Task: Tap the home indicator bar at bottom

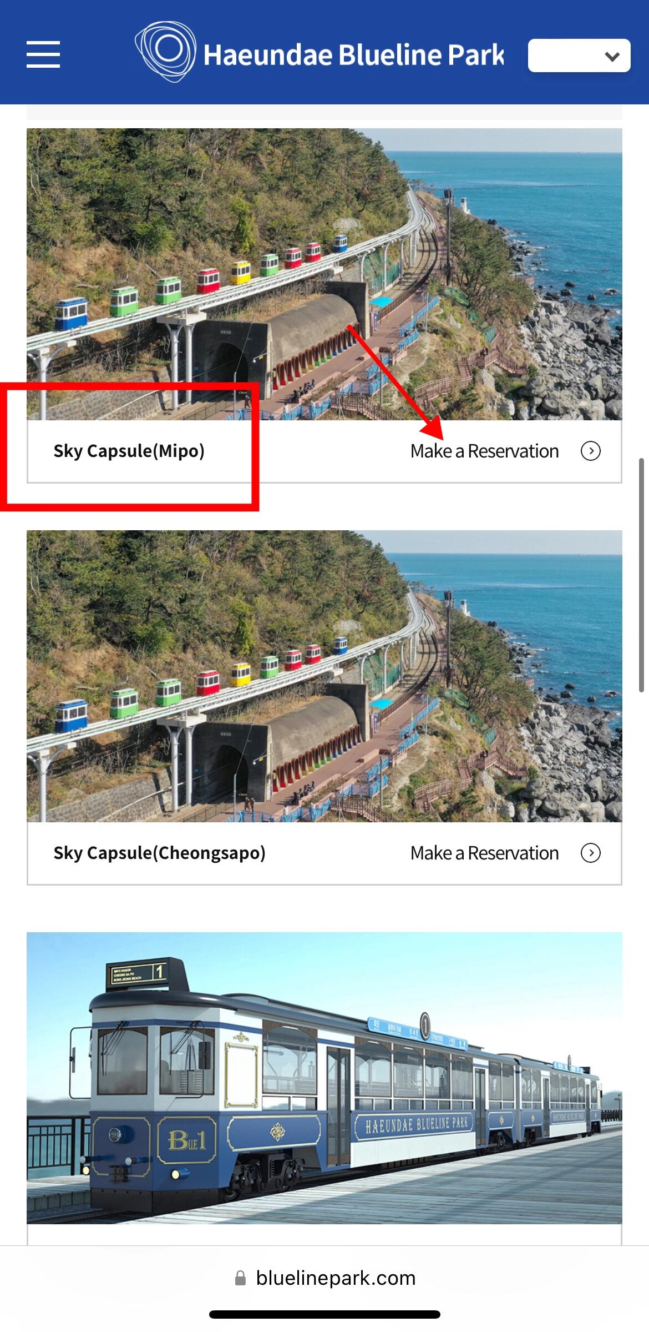Action: (324, 1314)
